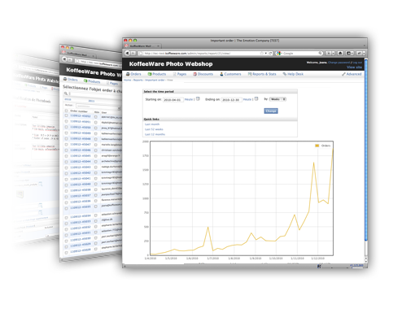The width and height of the screenshot is (415, 313).
Task: Click the Google search engine icon
Action: 278,54
